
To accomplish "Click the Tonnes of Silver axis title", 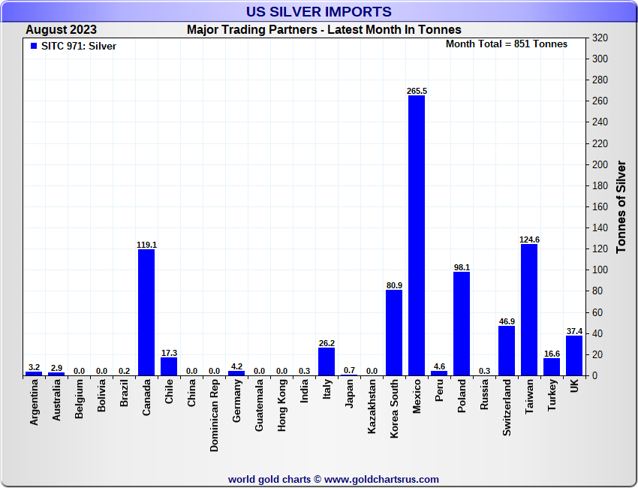I will [621, 206].
